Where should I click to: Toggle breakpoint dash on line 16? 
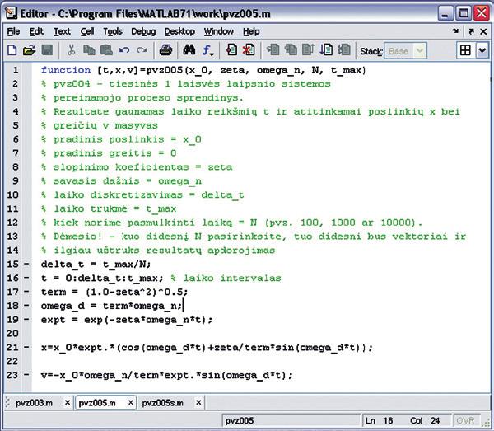click(26, 278)
